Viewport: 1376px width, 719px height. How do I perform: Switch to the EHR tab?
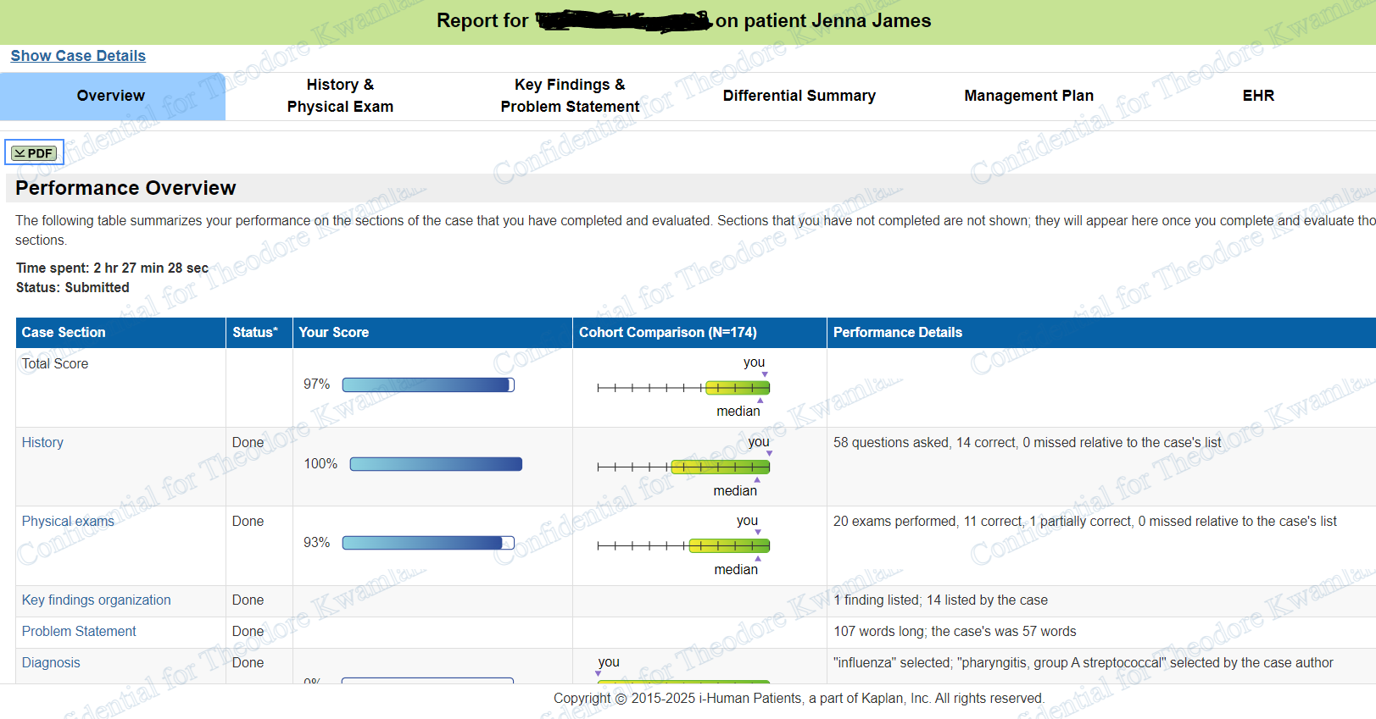(1258, 96)
